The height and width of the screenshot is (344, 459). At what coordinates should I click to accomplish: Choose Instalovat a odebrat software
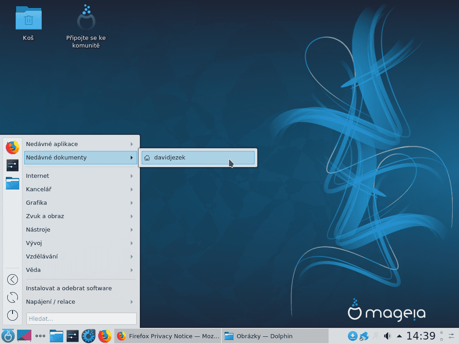[68, 288]
